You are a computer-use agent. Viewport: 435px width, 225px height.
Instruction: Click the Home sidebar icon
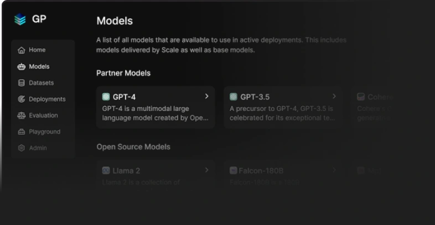tap(22, 50)
